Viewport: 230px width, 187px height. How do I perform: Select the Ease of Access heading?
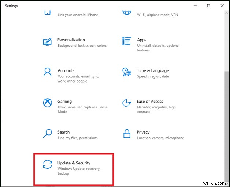pos(150,101)
